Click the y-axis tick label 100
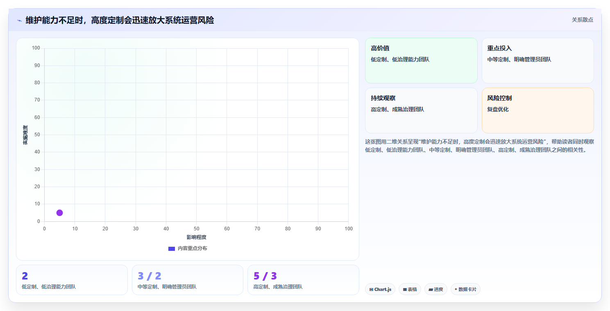This screenshot has height=311, width=610. pos(36,48)
